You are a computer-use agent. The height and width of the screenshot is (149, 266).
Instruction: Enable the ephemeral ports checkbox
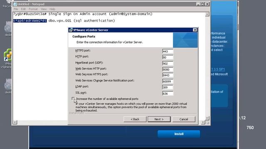(x=73, y=99)
